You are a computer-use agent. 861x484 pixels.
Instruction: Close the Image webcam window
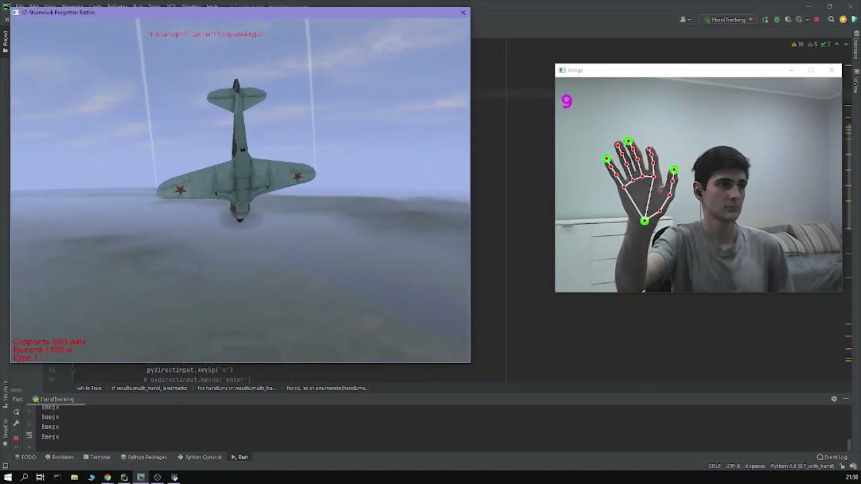click(x=831, y=70)
